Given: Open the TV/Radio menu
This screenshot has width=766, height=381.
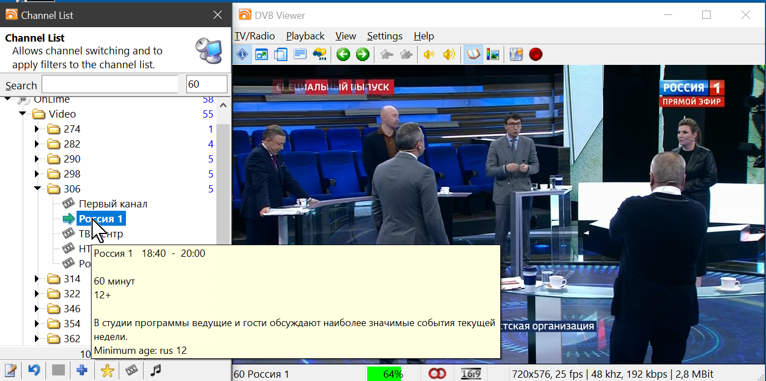Looking at the screenshot, I should coord(255,36).
